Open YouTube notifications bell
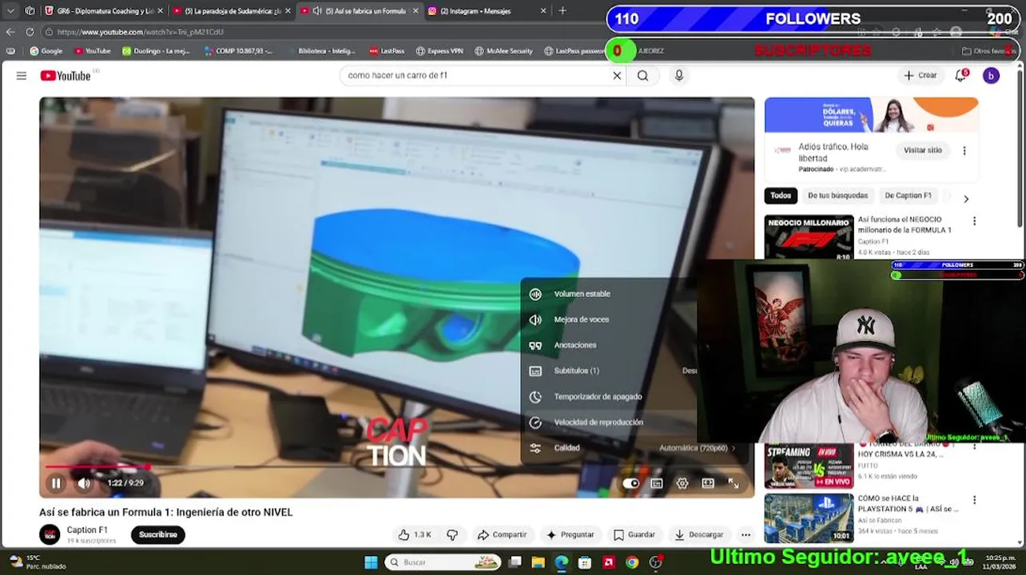 click(x=961, y=75)
